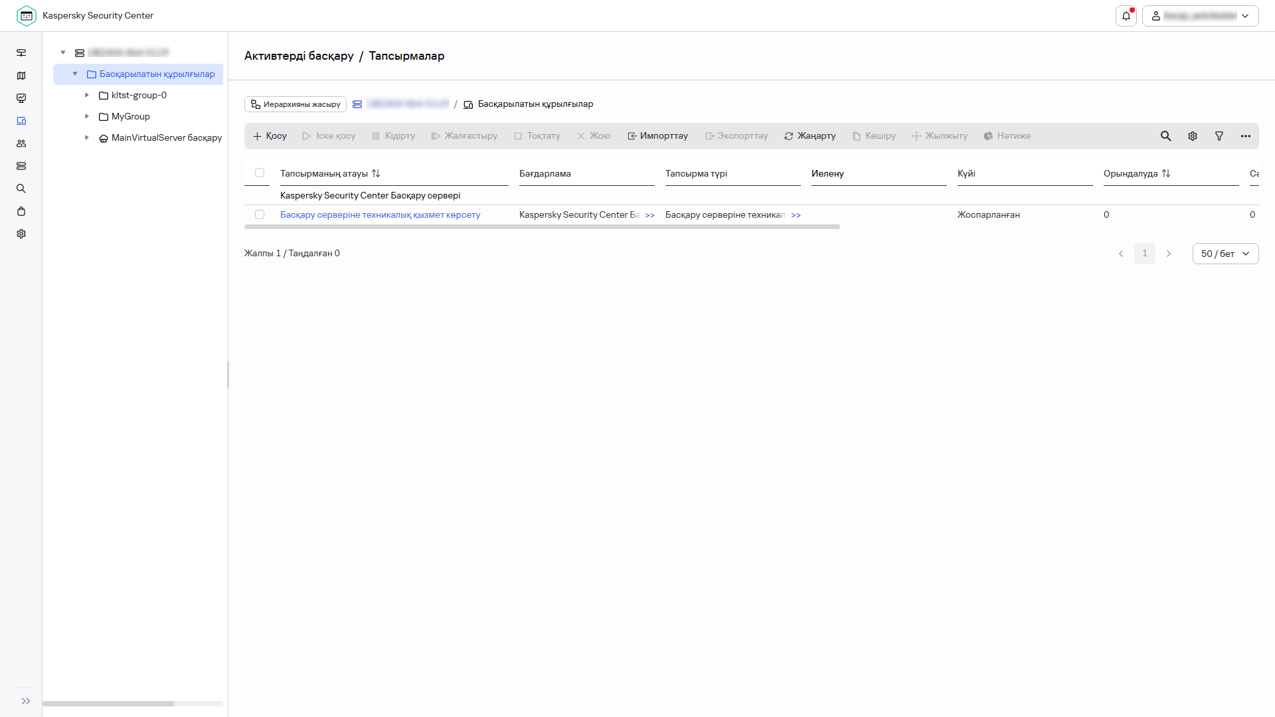Open table column settings gear icon

click(1193, 136)
